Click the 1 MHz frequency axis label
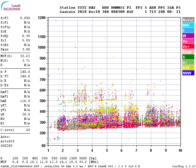 pyautogui.click(x=48, y=150)
